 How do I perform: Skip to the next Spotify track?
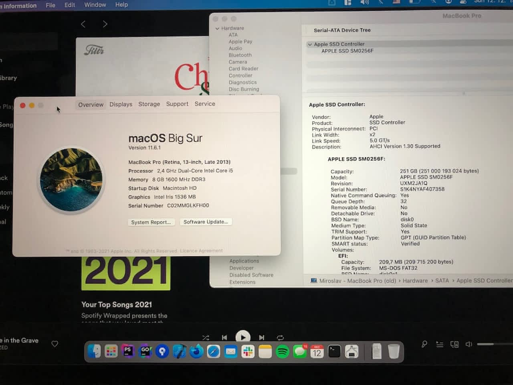coord(262,338)
